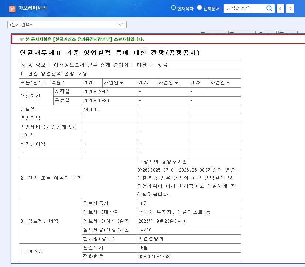This screenshot has width=305, height=267.
Task: Click the 기업설명회 event name cell
Action: 189,239
